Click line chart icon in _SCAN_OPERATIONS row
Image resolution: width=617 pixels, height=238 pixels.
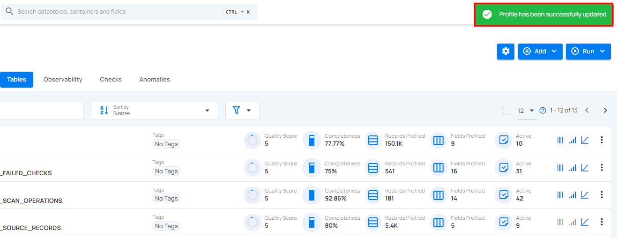point(585,195)
